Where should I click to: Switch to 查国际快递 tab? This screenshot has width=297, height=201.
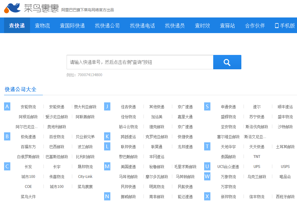(x=72, y=26)
